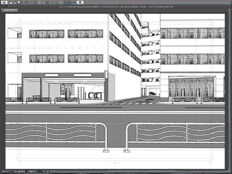Redo the last action
This screenshot has height=174, width=232.
click(30, 3)
